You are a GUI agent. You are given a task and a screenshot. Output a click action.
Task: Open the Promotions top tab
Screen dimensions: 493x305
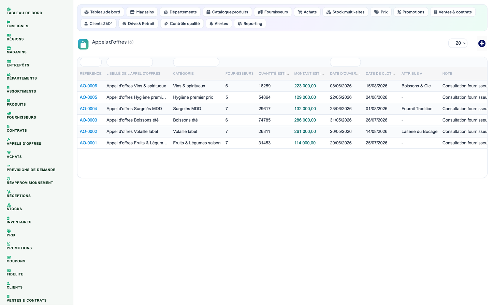tap(411, 12)
